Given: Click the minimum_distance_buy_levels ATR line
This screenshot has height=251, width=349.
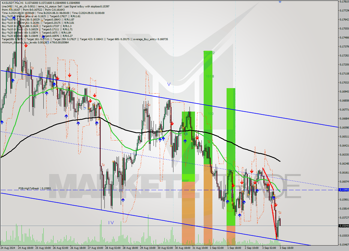Looking at the screenshot, I should 35,42.
